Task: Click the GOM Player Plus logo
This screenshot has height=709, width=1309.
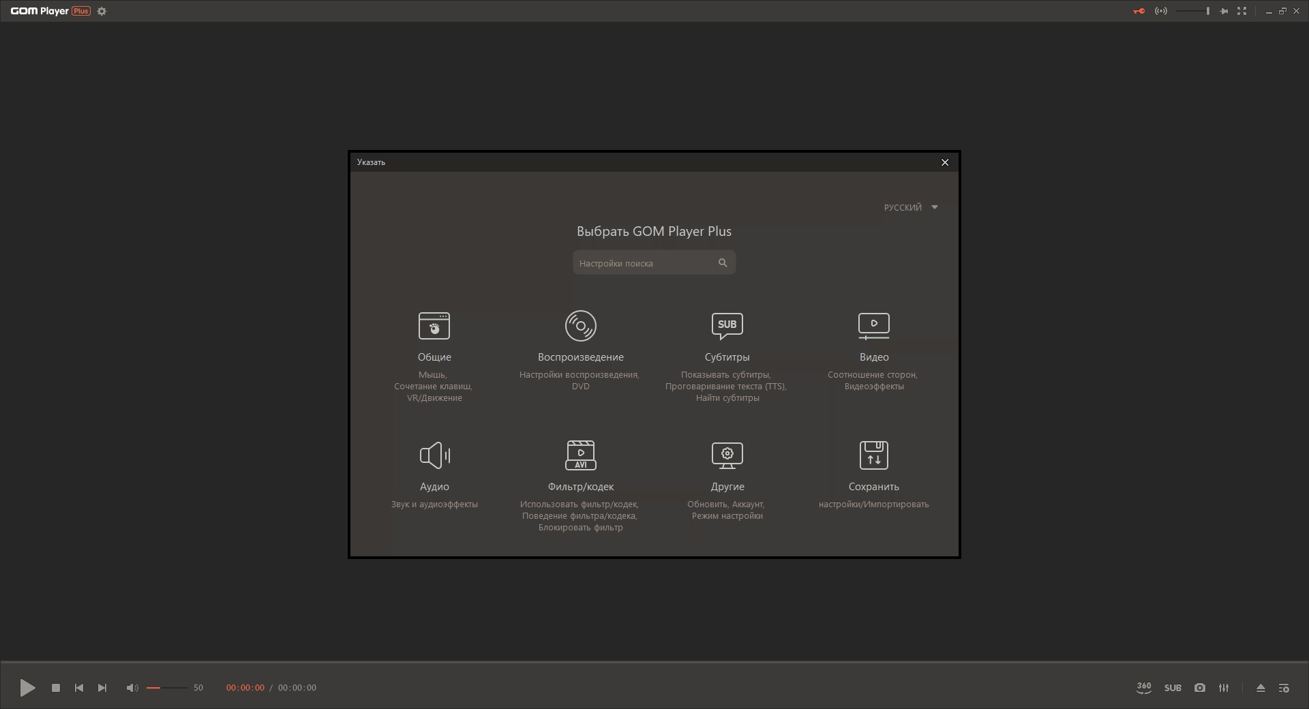Action: (x=50, y=11)
